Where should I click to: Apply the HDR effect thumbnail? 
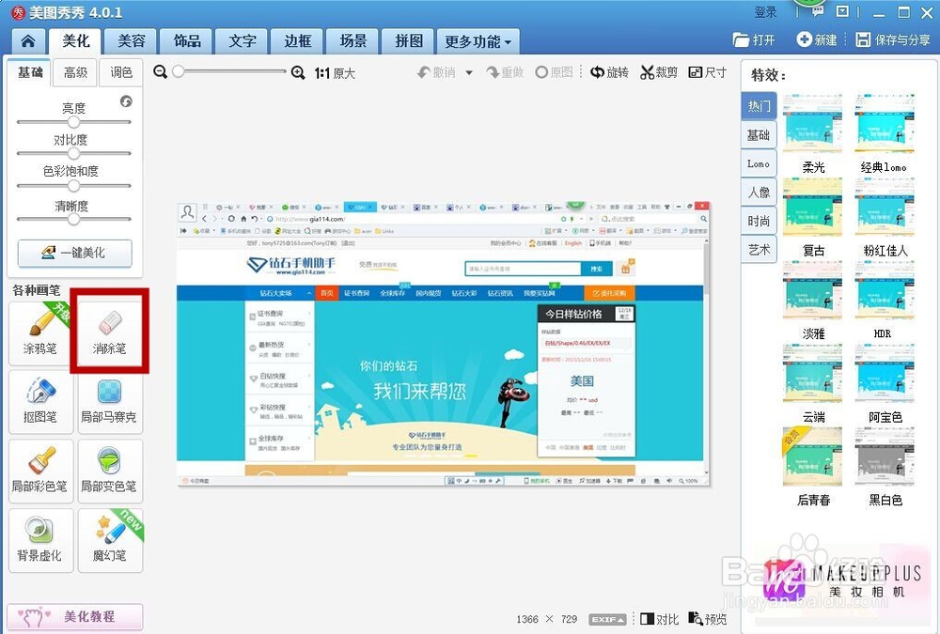[884, 291]
